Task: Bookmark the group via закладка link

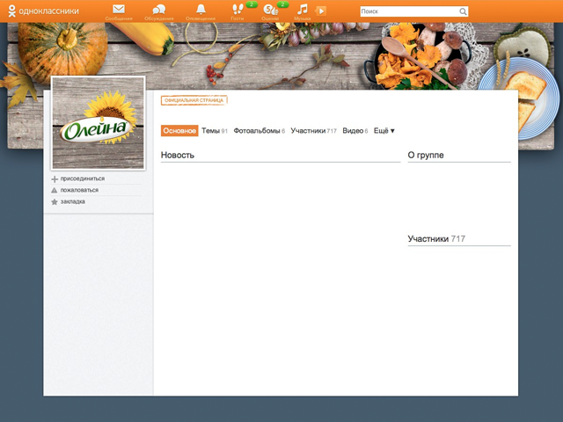Action: tap(72, 201)
